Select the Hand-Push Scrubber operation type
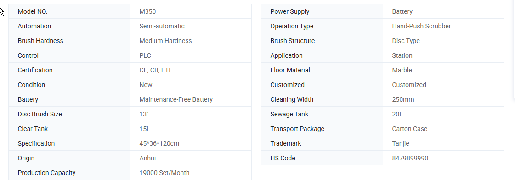 point(421,26)
